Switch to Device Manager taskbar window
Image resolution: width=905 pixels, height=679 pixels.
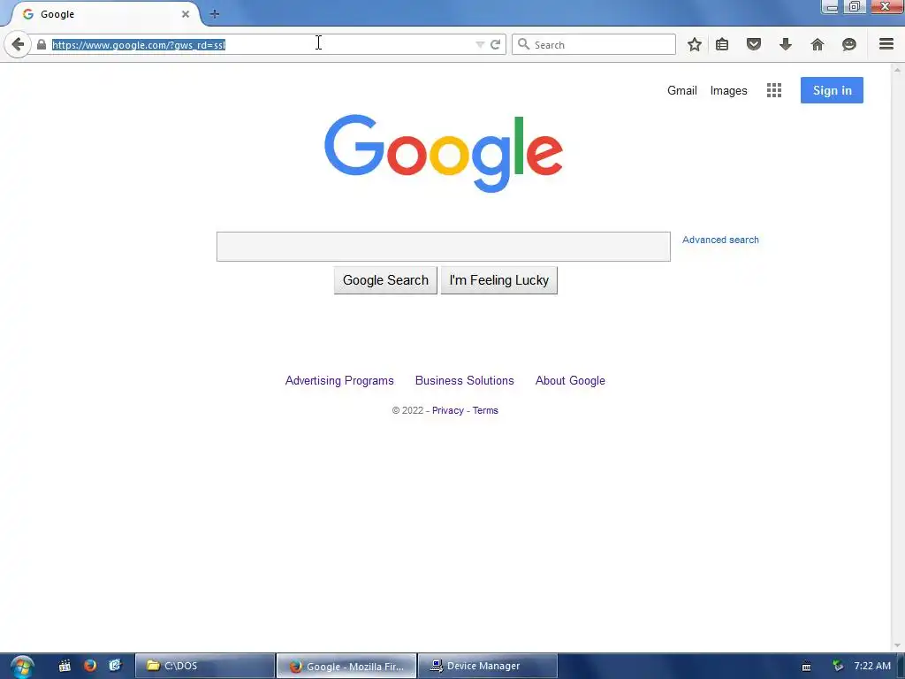(488, 666)
